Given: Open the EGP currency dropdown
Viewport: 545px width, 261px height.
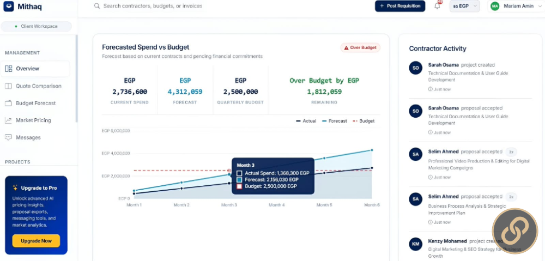Looking at the screenshot, I should [465, 6].
